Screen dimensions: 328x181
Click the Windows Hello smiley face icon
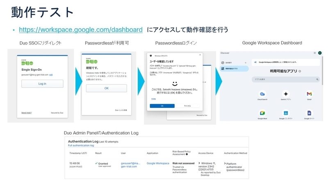175,84
